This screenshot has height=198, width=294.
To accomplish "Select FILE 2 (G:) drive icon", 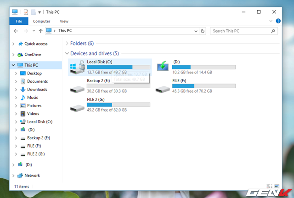I will pyautogui.click(x=77, y=108).
